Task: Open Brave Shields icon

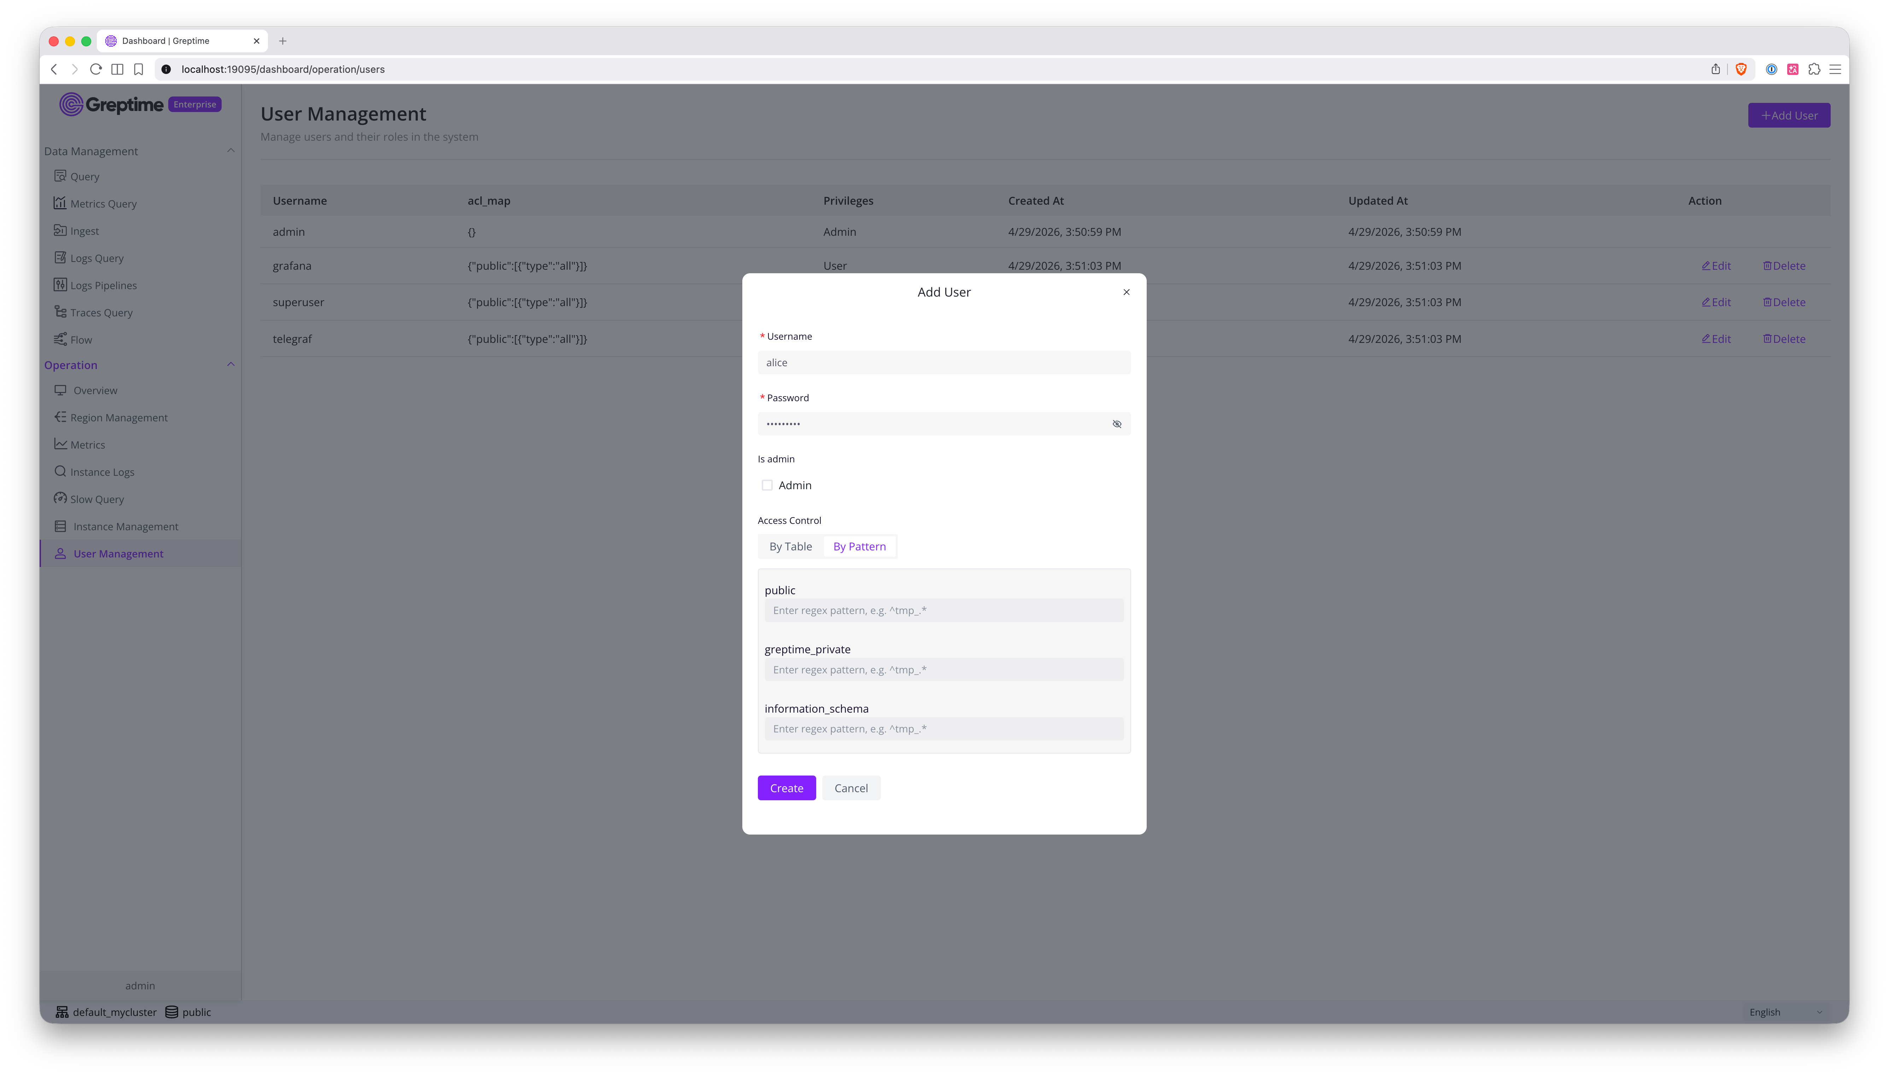Action: tap(1741, 70)
